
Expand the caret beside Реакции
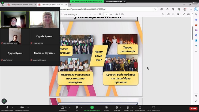click(120, 107)
